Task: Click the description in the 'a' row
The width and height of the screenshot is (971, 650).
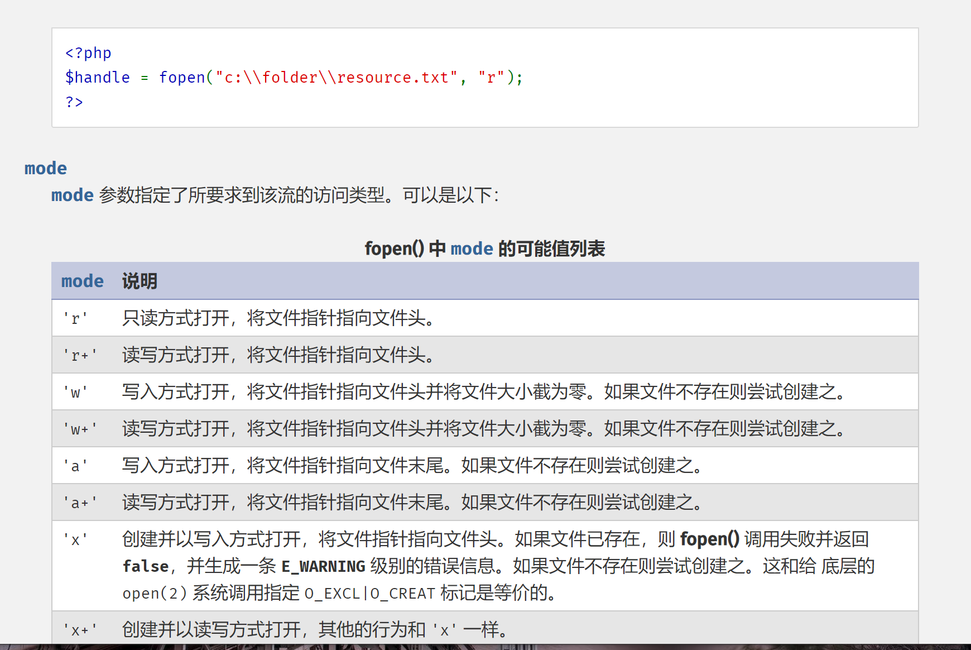Action: point(412,466)
